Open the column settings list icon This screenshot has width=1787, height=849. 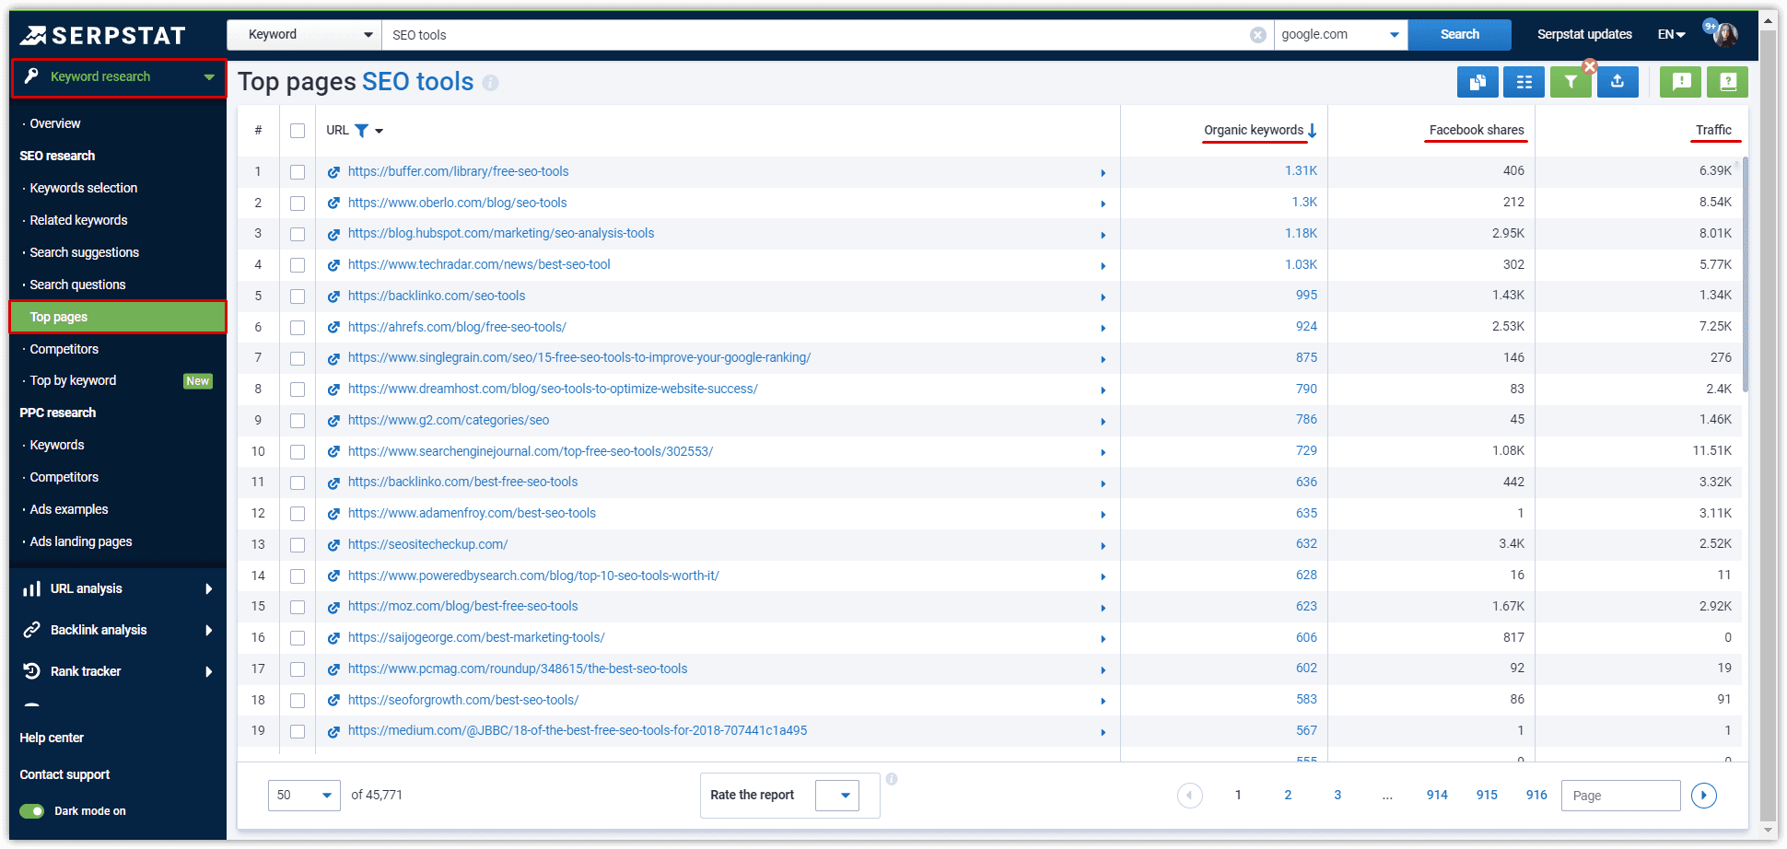click(x=1524, y=82)
